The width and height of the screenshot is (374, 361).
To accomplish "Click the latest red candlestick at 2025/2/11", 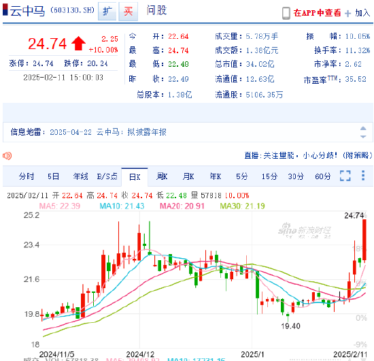I will click(x=364, y=240).
